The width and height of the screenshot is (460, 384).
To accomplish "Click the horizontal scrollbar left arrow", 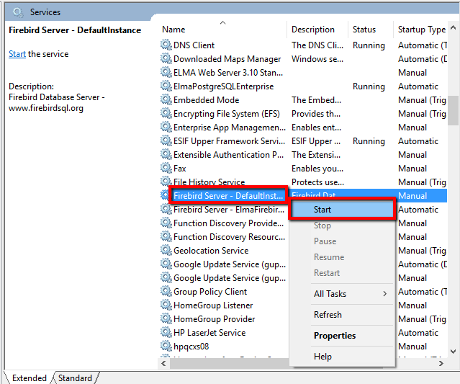I will pos(163,363).
